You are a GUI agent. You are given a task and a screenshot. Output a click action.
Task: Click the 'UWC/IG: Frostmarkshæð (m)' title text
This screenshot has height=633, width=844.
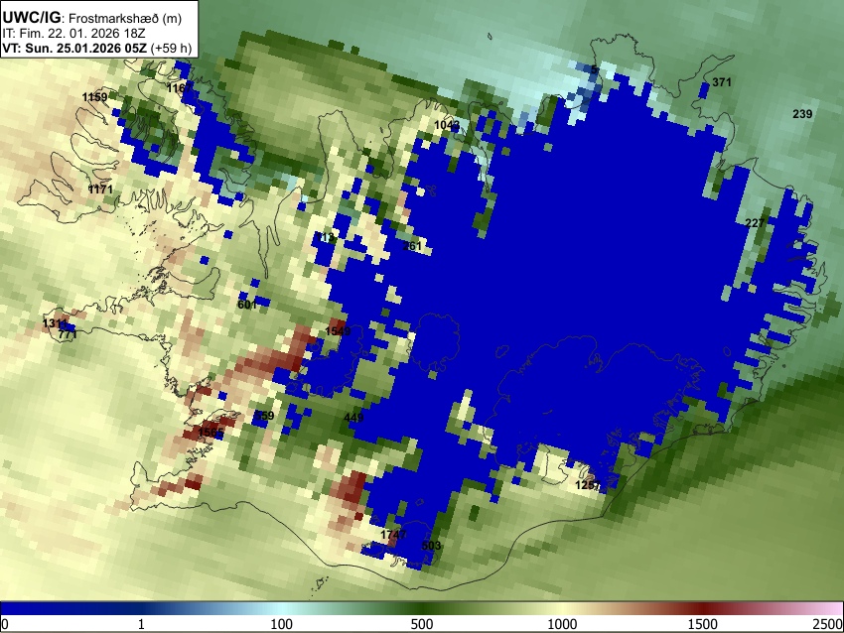pos(92,17)
